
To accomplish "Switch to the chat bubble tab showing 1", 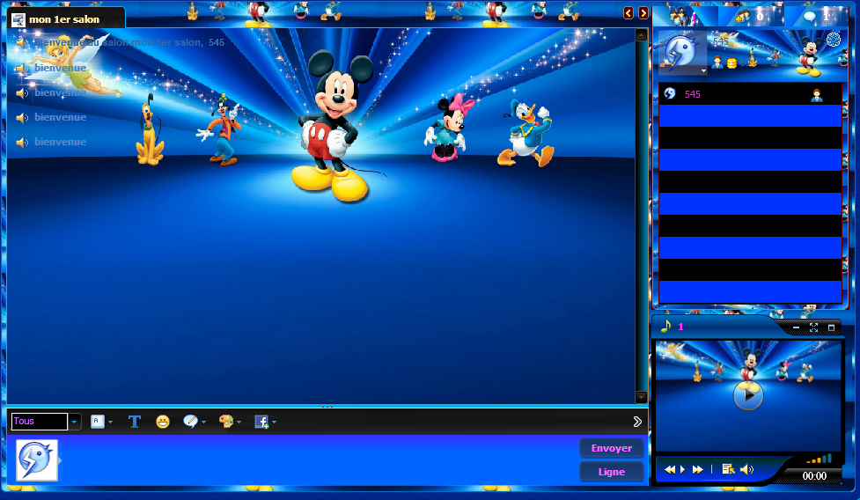I will pyautogui.click(x=817, y=17).
